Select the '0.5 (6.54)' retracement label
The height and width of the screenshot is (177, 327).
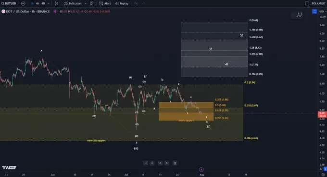[x=250, y=82]
